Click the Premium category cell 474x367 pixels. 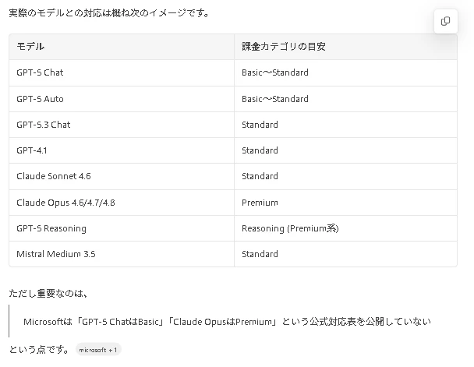[345, 203]
